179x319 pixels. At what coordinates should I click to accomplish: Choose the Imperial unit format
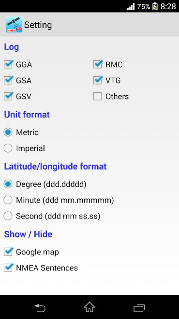8,148
